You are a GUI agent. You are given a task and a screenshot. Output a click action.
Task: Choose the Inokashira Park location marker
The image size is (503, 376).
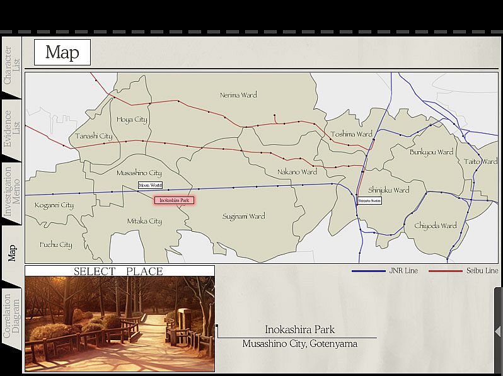175,200
